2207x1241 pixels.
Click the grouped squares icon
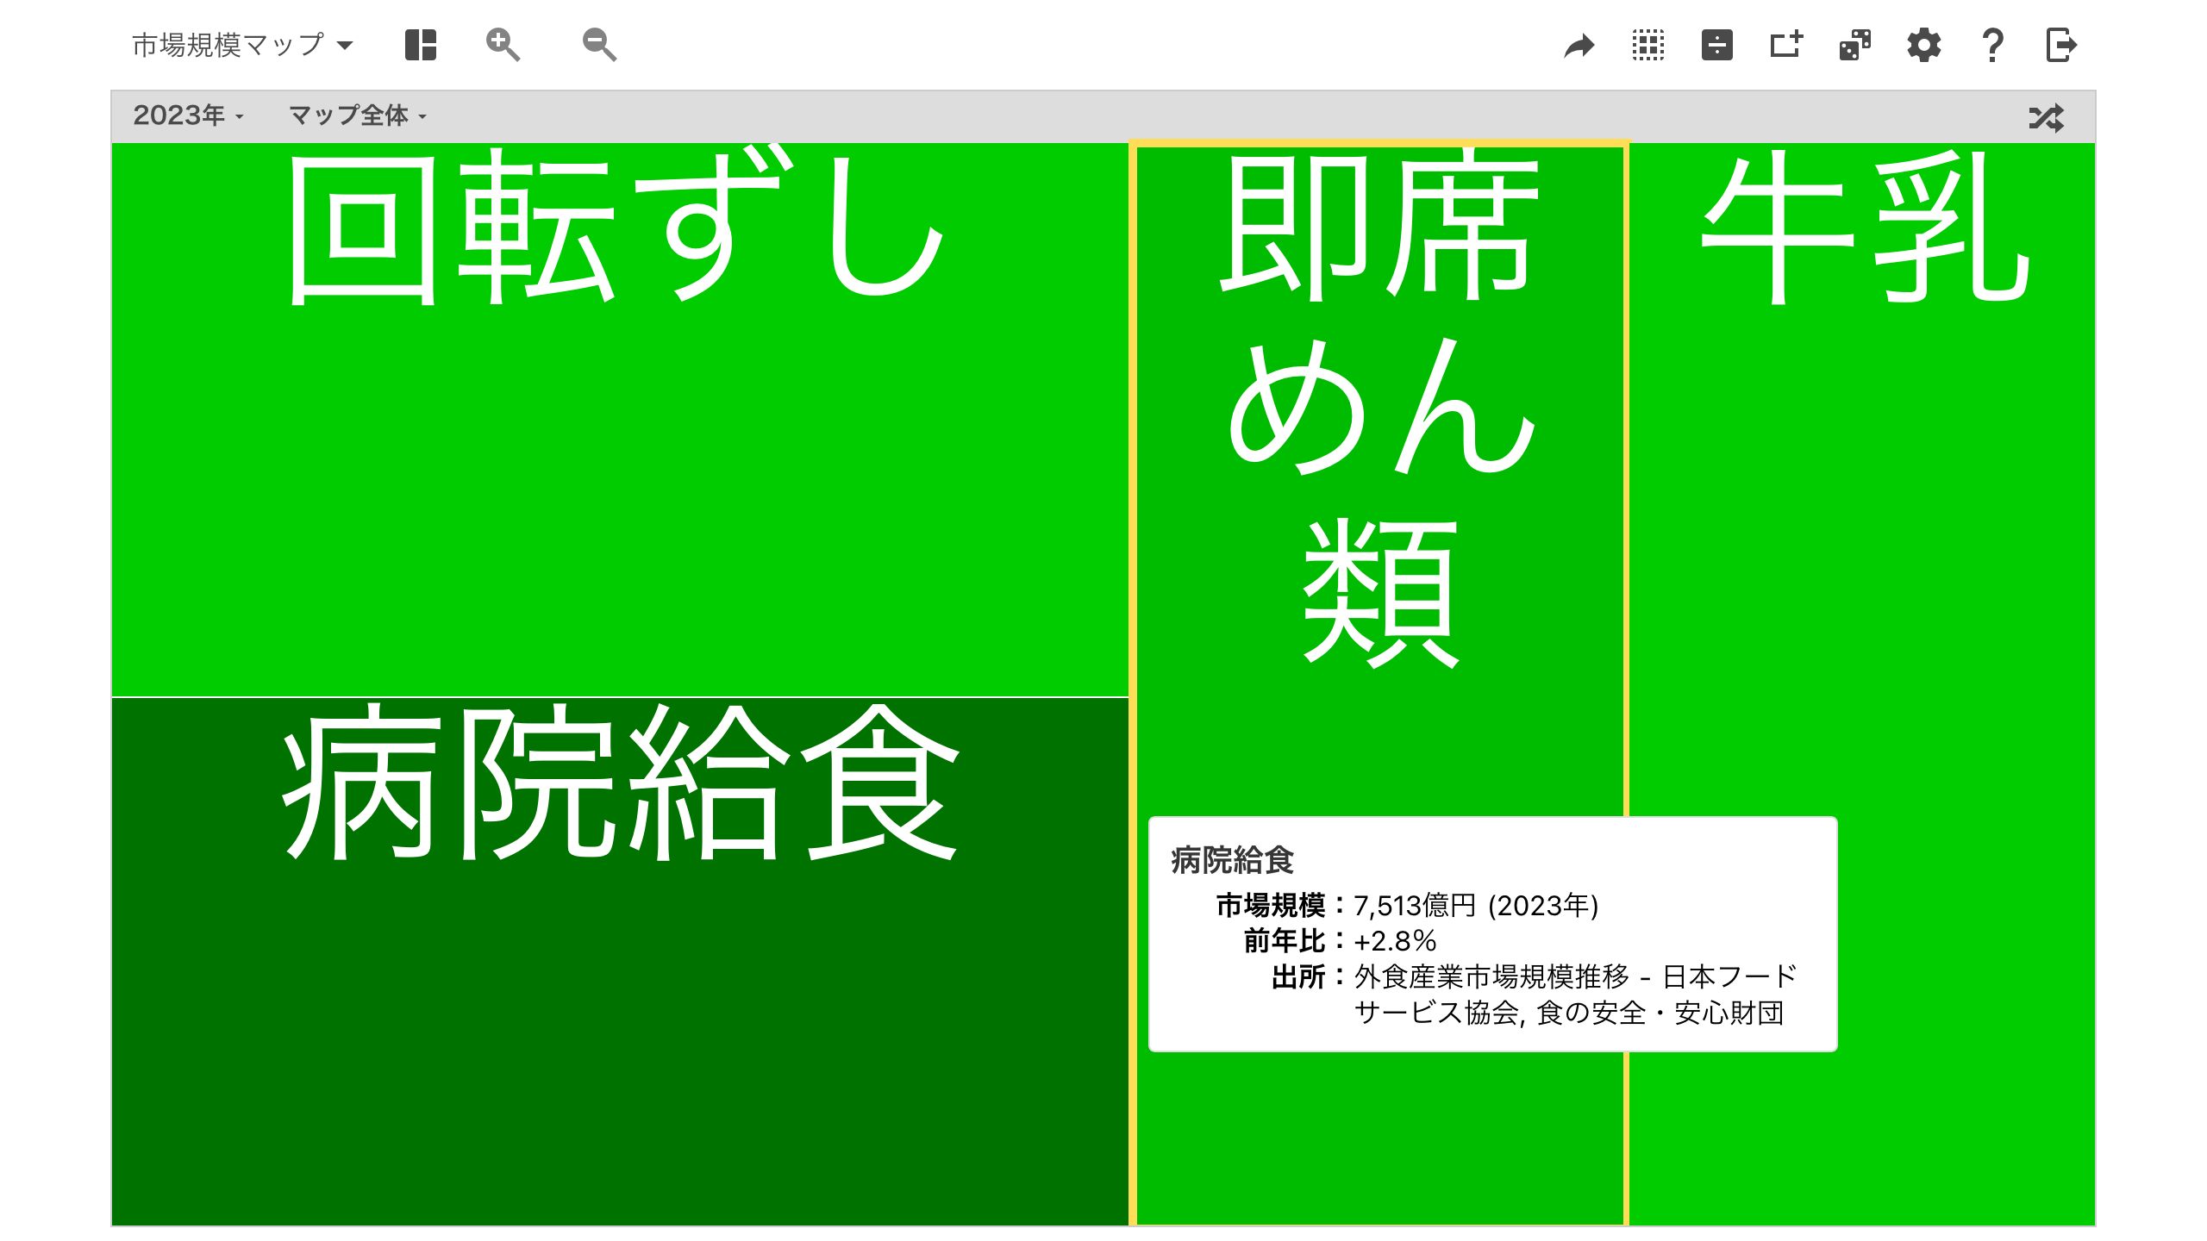1855,45
